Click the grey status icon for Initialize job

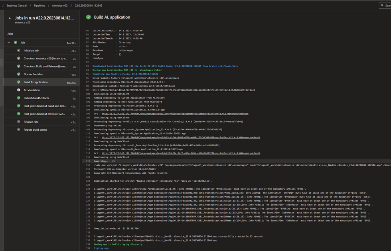[18, 51]
